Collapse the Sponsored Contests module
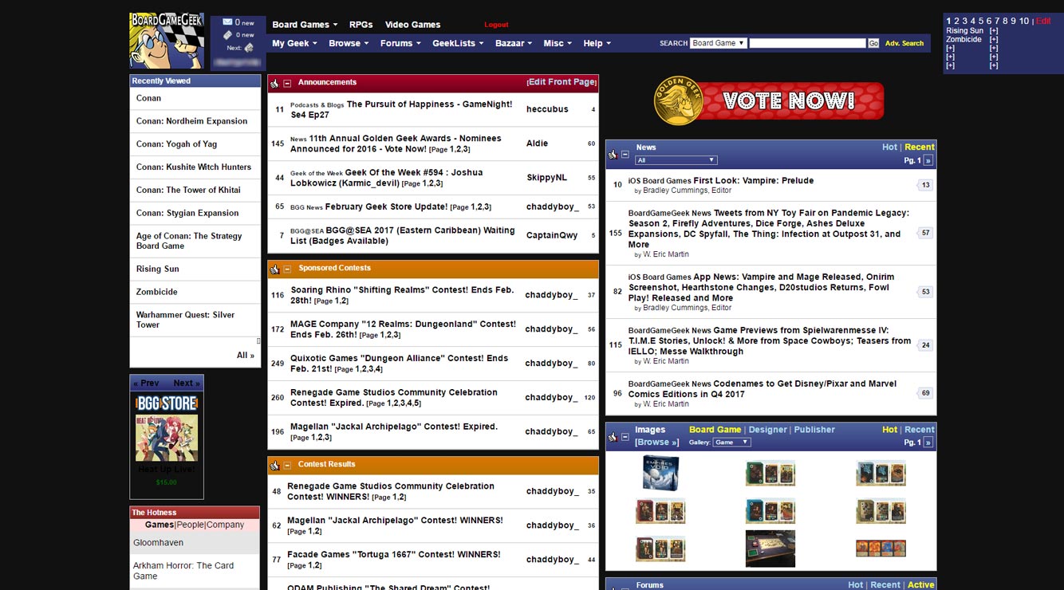 click(287, 269)
